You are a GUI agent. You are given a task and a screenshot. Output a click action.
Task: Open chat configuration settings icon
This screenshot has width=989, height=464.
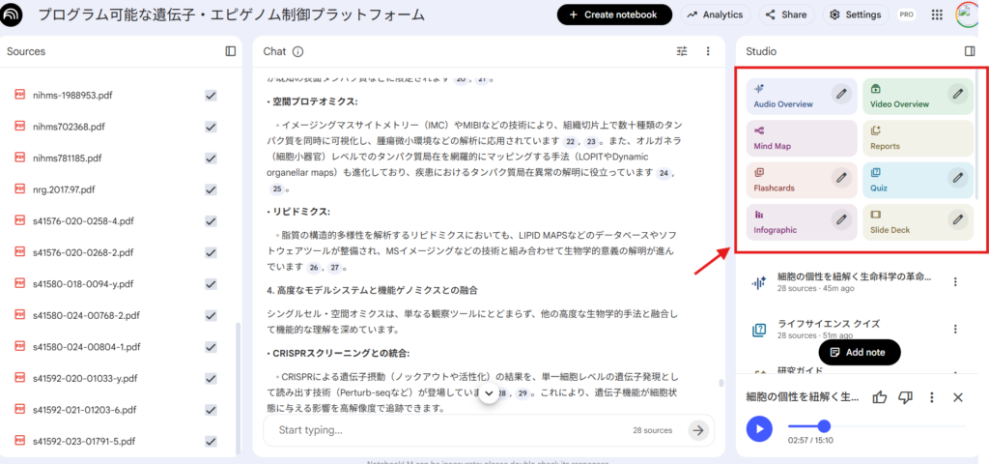[x=682, y=51]
